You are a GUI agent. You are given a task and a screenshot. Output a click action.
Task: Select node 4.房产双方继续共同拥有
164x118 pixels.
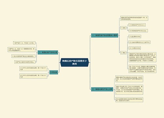25,62
